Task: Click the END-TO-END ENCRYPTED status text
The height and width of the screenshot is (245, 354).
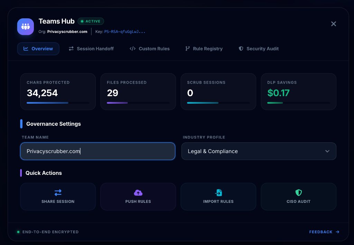Action: [50, 232]
